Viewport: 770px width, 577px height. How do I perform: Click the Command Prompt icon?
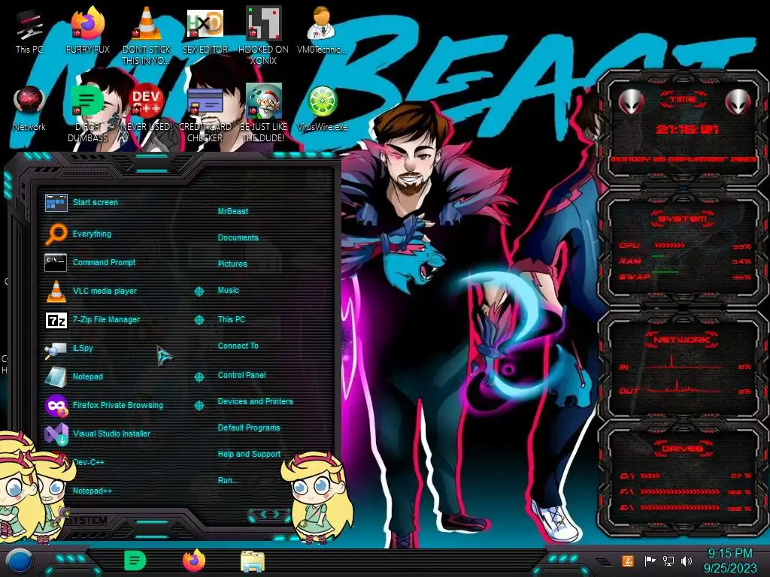(x=56, y=262)
